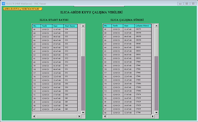This screenshot has height=122, width=198.
Task: Click down arrow of Ilıca Start Sayısı table scrollbar
Action: click(x=83, y=112)
